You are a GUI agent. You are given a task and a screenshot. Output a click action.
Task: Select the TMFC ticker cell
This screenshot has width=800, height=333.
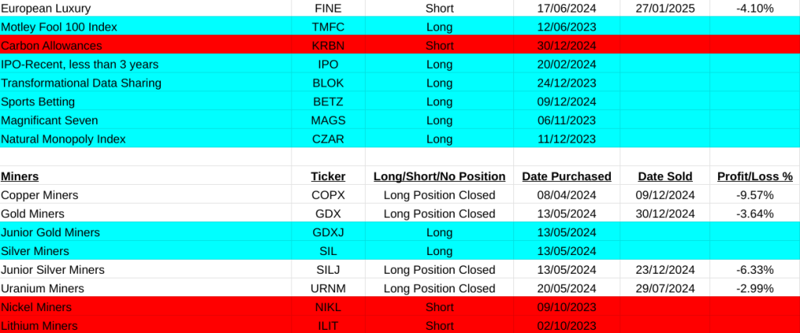(328, 27)
